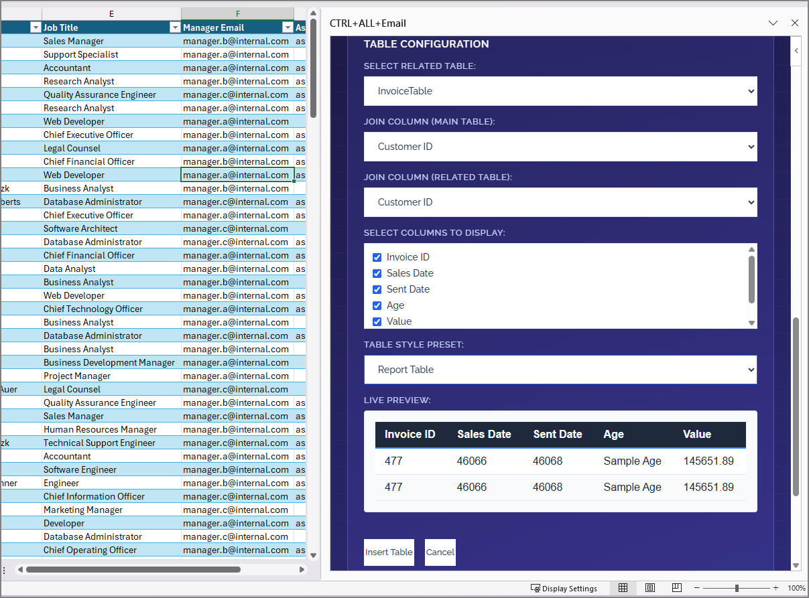Switch to Normal view in the status bar
This screenshot has width=809, height=598.
click(x=623, y=587)
